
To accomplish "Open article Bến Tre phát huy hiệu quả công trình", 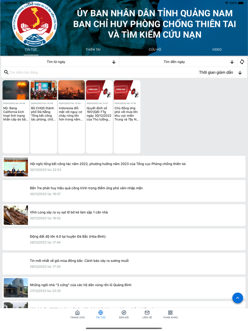I will pos(124,191).
